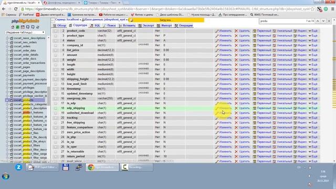Tick the checkbox for product_type row

(56, 36)
